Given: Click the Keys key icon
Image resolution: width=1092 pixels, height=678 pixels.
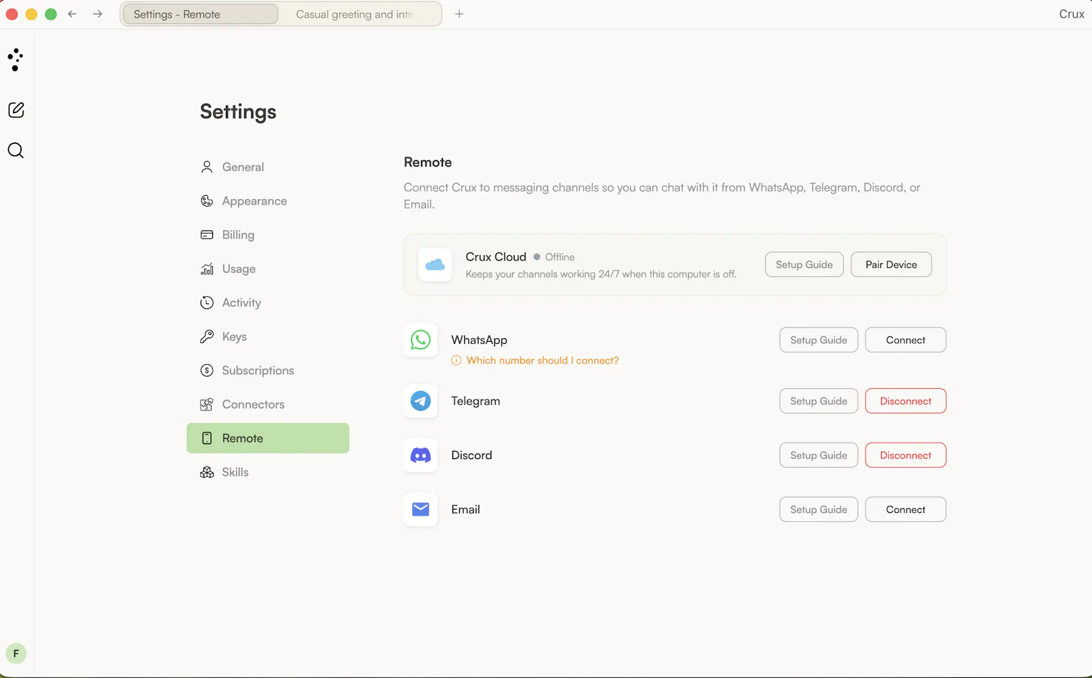Looking at the screenshot, I should click(x=207, y=336).
